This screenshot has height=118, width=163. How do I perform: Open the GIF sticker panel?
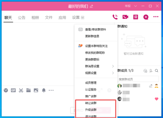click(x=13, y=90)
